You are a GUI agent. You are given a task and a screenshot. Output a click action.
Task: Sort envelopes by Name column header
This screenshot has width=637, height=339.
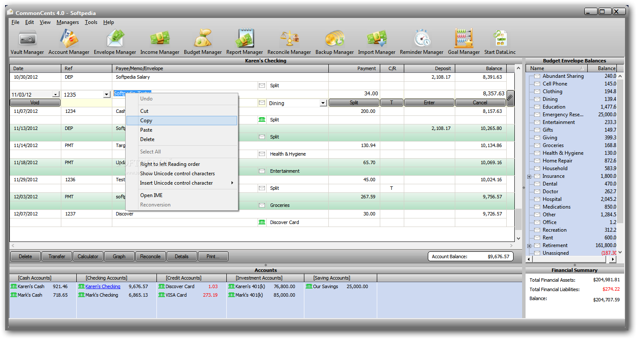(556, 68)
